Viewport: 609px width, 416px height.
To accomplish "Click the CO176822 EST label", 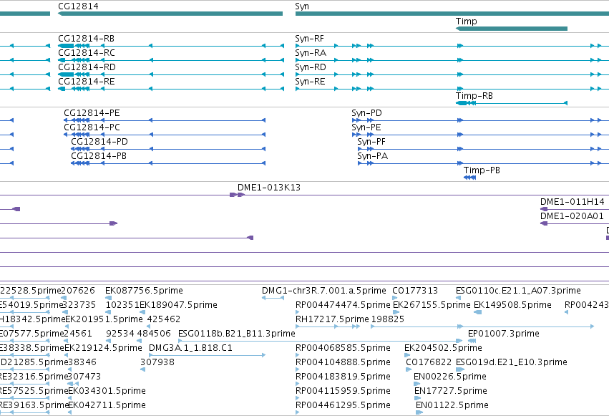I will (429, 362).
